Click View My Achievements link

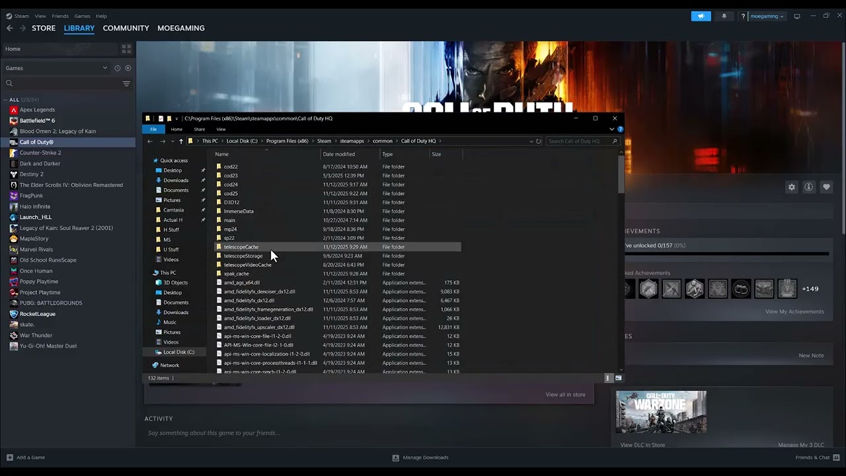click(794, 311)
